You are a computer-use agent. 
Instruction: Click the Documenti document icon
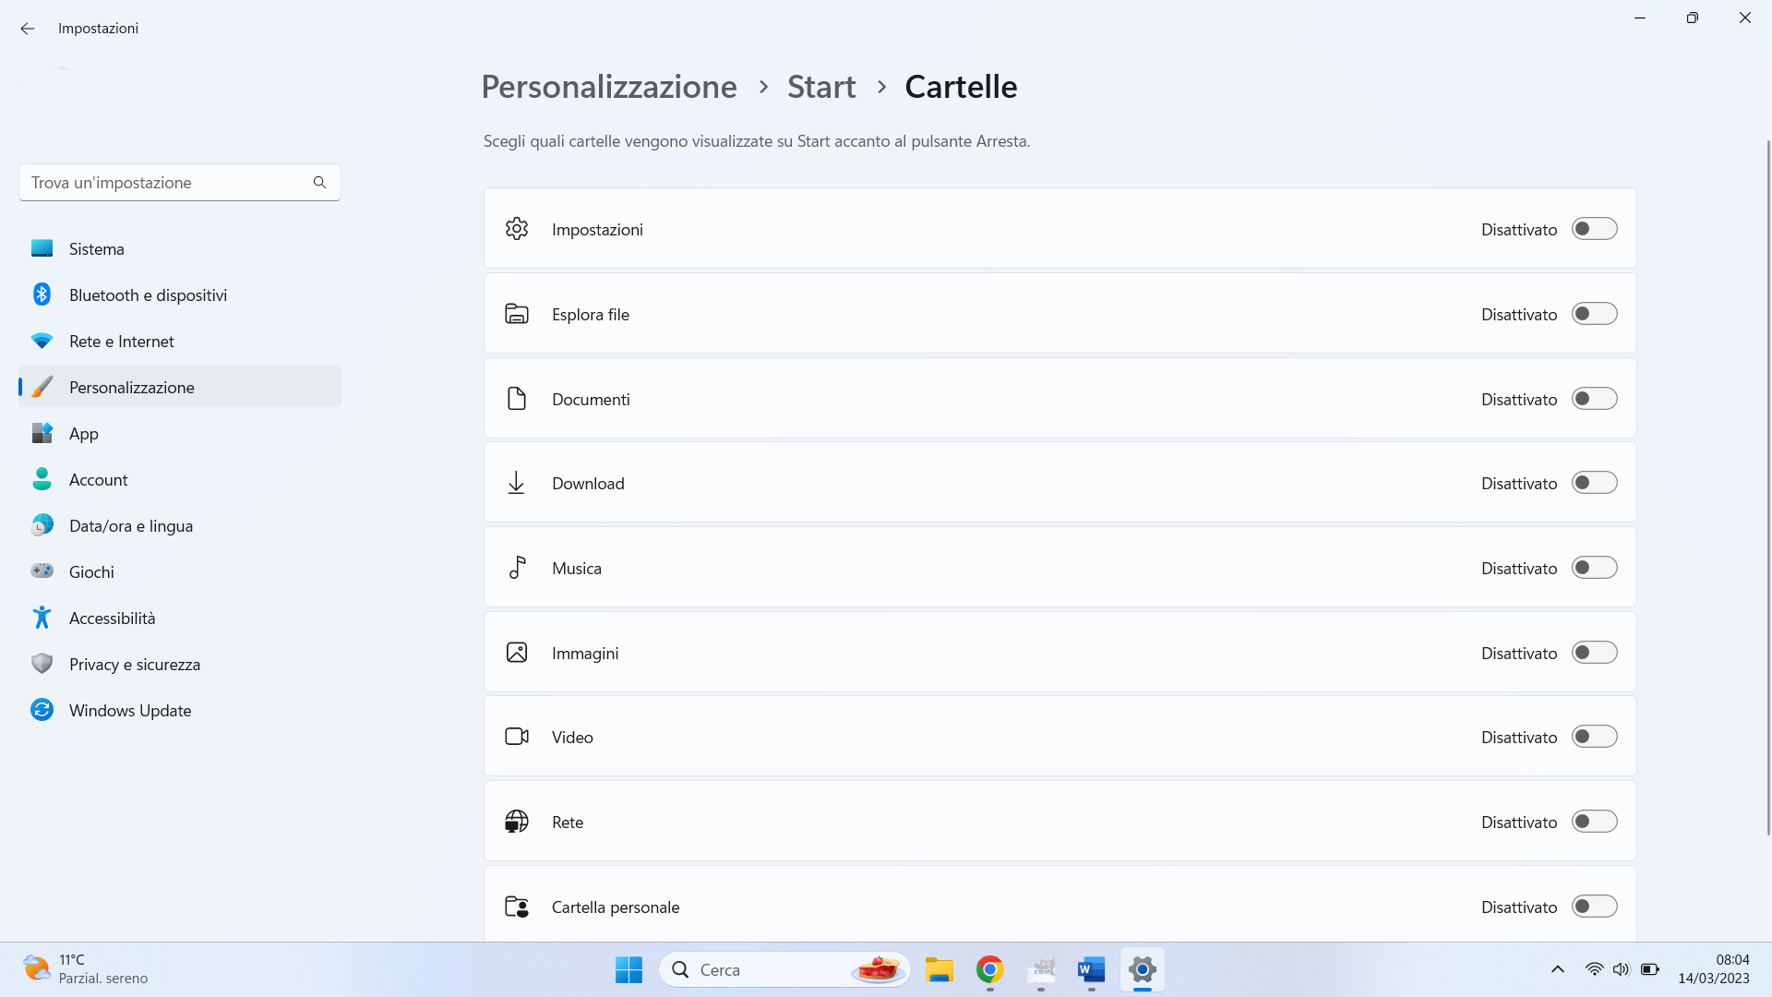click(x=516, y=398)
